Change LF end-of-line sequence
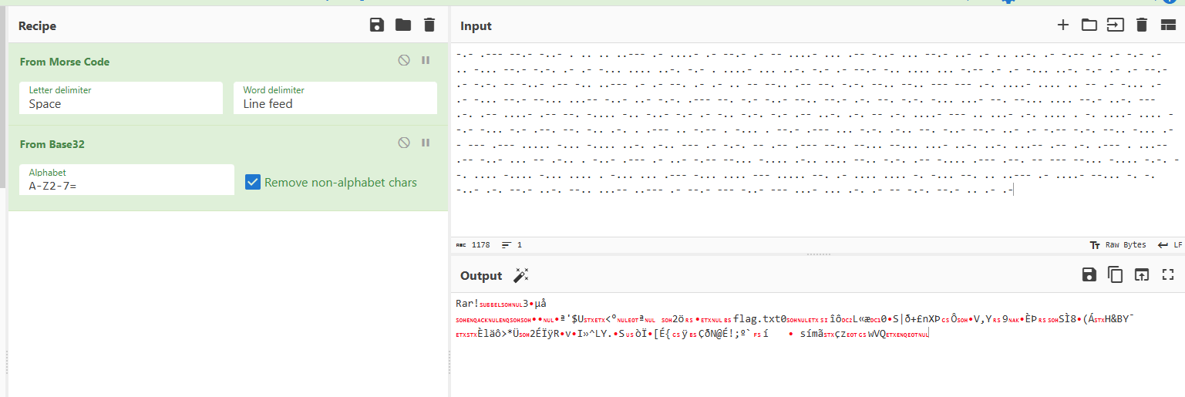Screen dimensions: 1185x397 click(1170, 245)
